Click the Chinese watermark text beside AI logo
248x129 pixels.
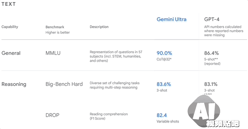coord(223,124)
